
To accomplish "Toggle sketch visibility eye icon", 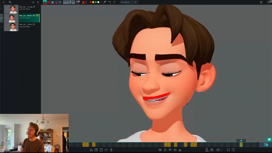I will (x=160, y=150).
